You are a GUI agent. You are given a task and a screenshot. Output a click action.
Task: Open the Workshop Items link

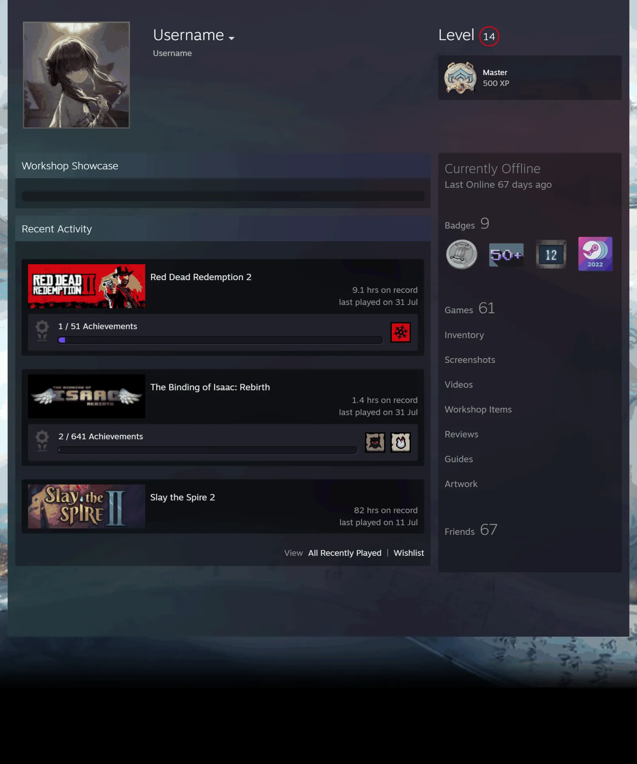click(x=478, y=409)
